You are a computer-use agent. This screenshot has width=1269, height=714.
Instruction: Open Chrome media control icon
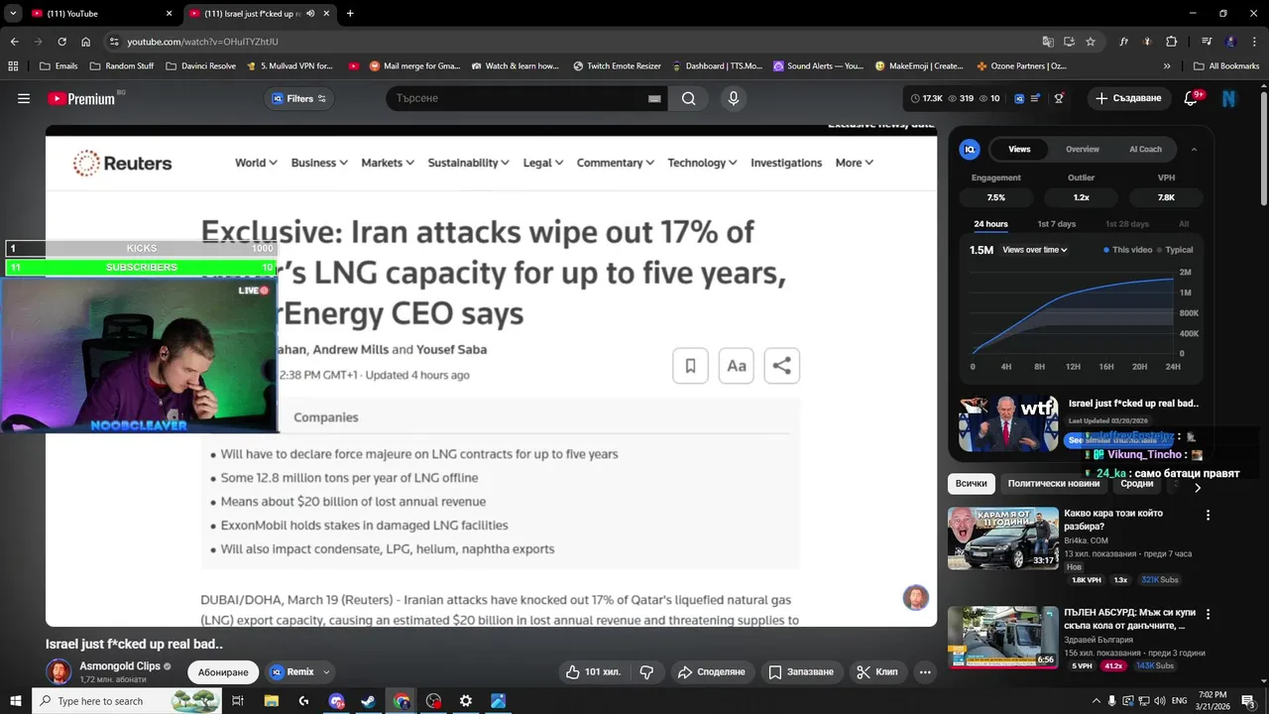coord(1207,42)
